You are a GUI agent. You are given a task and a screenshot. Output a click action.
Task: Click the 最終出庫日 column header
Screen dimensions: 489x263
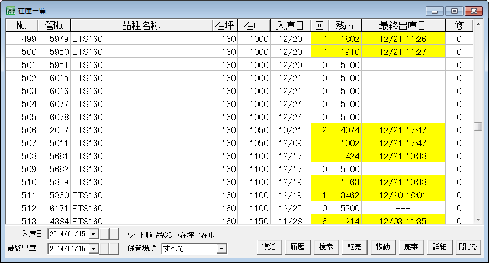coord(403,25)
